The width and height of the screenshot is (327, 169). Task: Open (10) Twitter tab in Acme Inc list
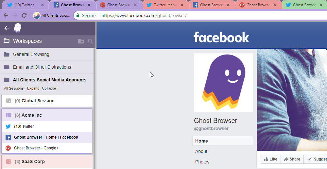(47, 127)
